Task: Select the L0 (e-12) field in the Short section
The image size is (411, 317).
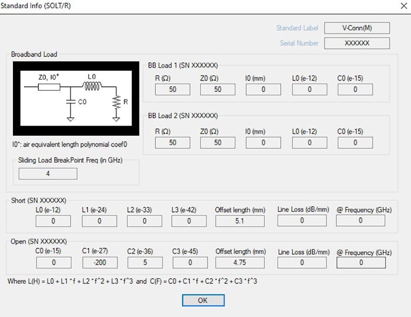Action: (53, 221)
